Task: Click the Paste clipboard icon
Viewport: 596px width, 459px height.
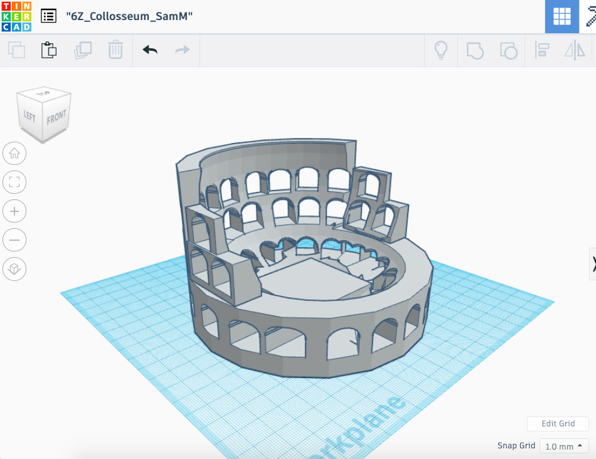Action: tap(49, 50)
